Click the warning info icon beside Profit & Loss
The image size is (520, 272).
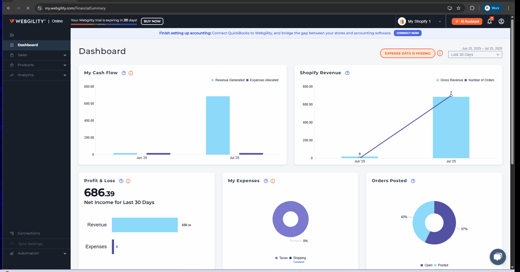click(128, 181)
